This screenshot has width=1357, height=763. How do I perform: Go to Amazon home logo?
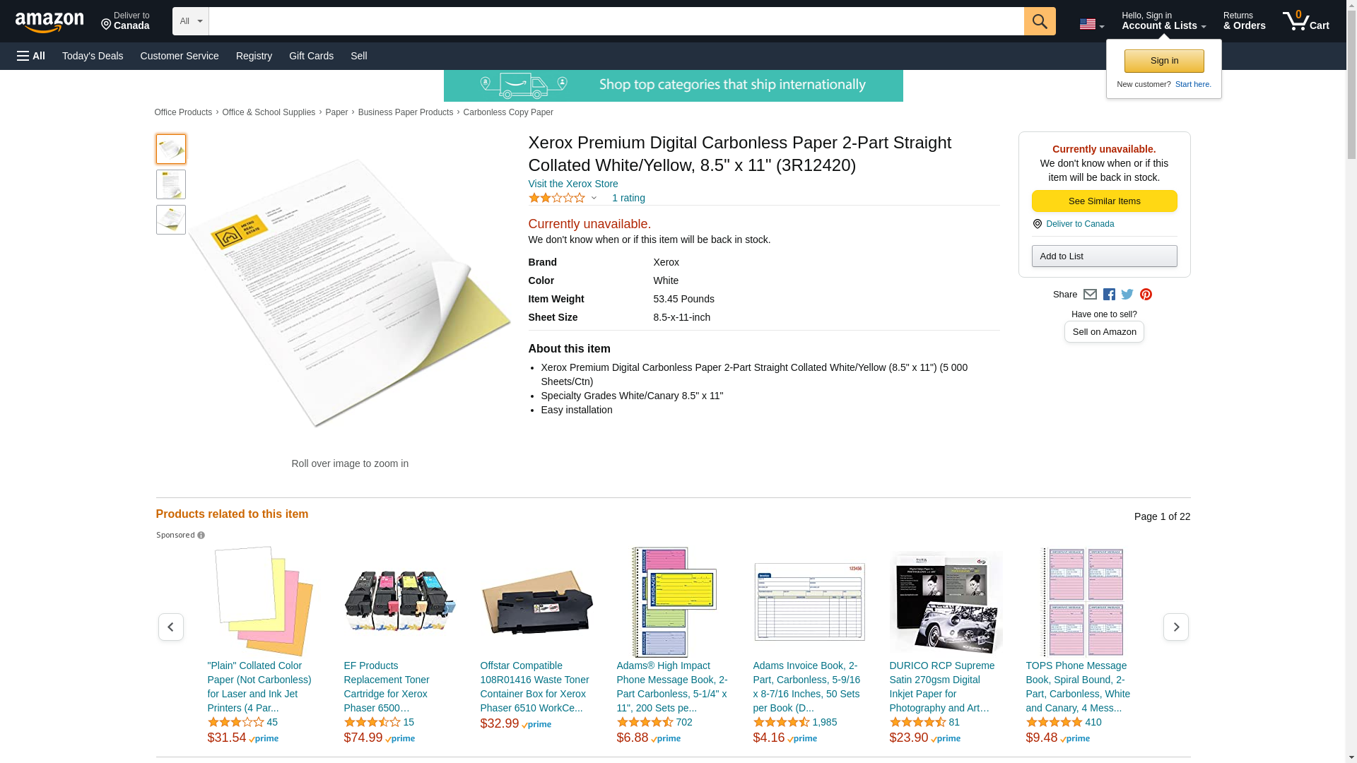coord(49,22)
